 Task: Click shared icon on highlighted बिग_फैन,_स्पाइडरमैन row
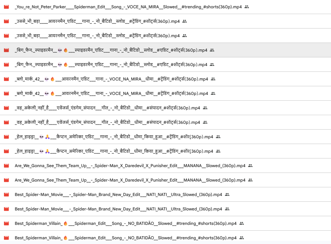pyautogui.click(x=212, y=50)
